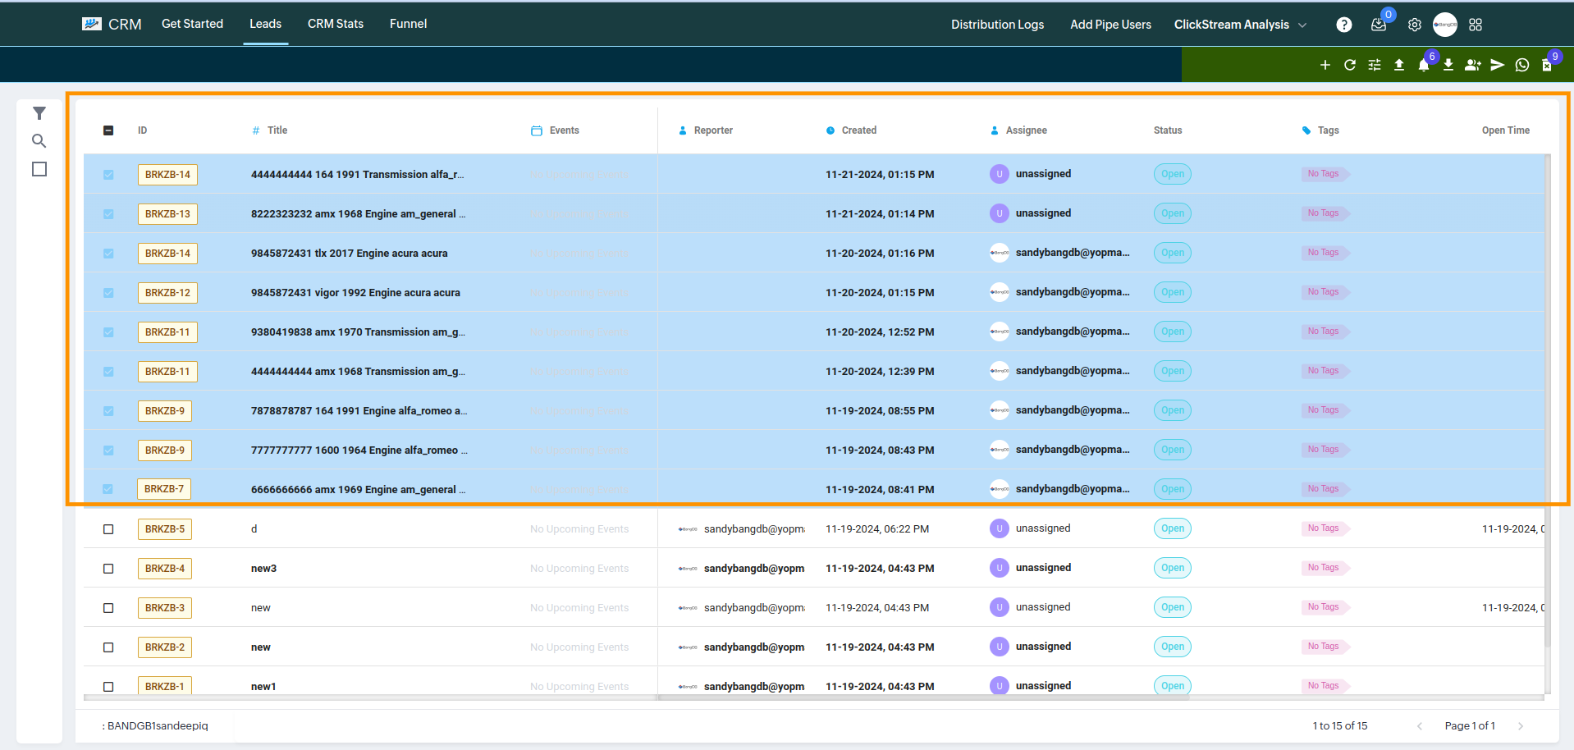Screen dimensions: 1574x750
Task: Uncheck the row titled 4444444444 164 1991 Transmission
Action: pyautogui.click(x=108, y=175)
